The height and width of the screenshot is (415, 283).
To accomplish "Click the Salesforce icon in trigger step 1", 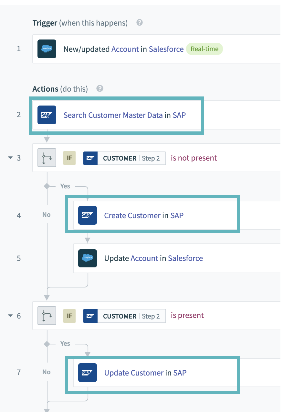I will coord(47,49).
